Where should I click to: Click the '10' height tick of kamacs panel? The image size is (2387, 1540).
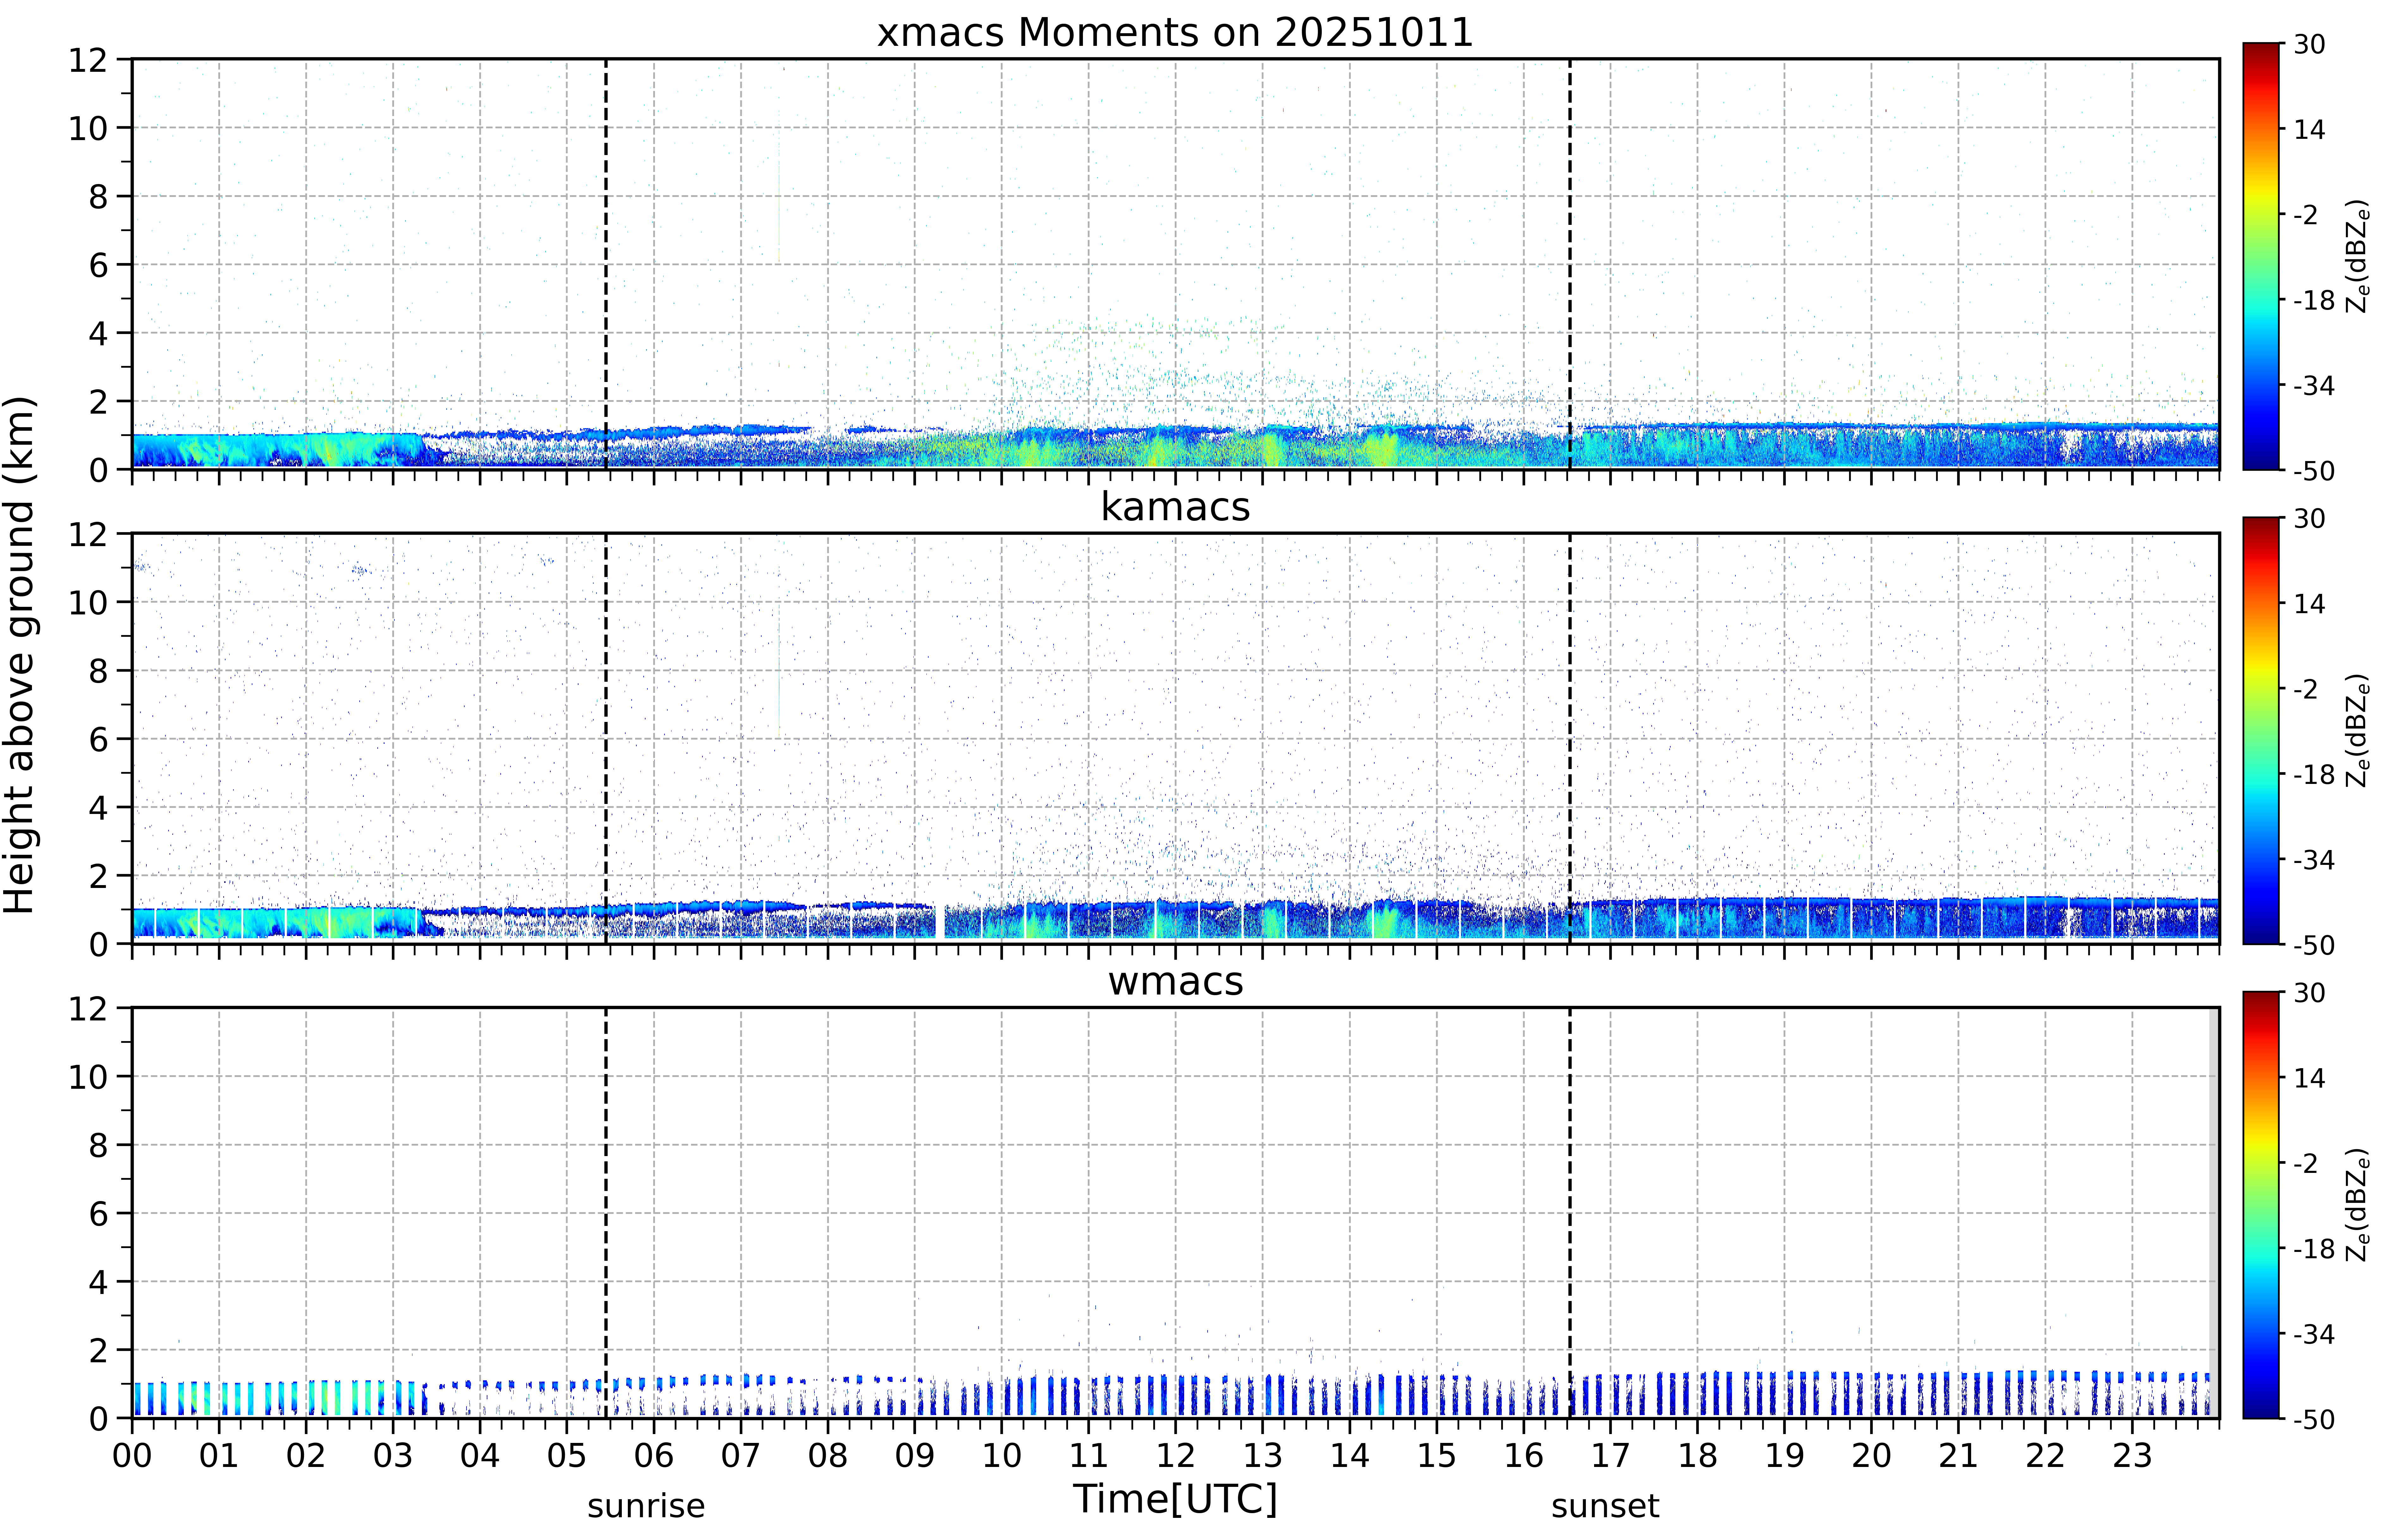click(x=88, y=603)
